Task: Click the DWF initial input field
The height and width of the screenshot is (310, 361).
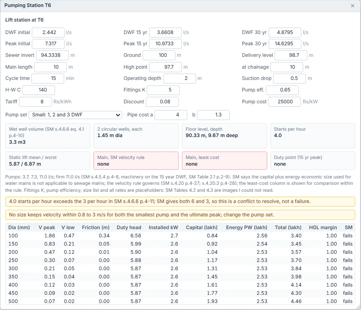Action: pos(48,33)
